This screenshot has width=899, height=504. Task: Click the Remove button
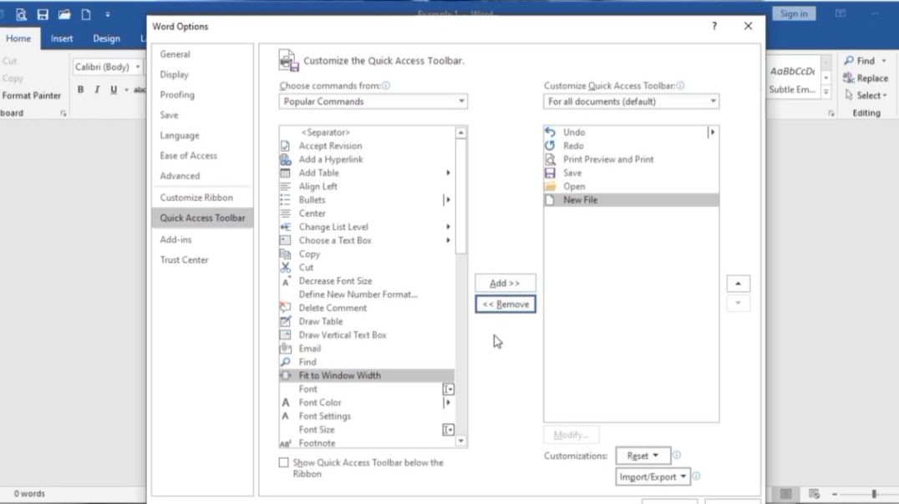(x=505, y=304)
